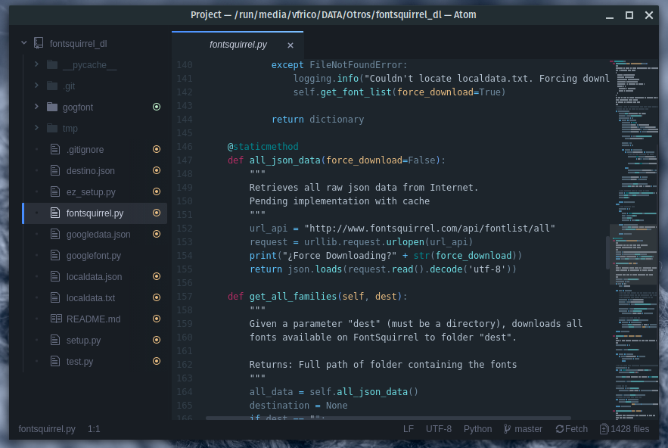The height and width of the screenshot is (448, 668).
Task: Click the Fetch git button
Action: 571,429
